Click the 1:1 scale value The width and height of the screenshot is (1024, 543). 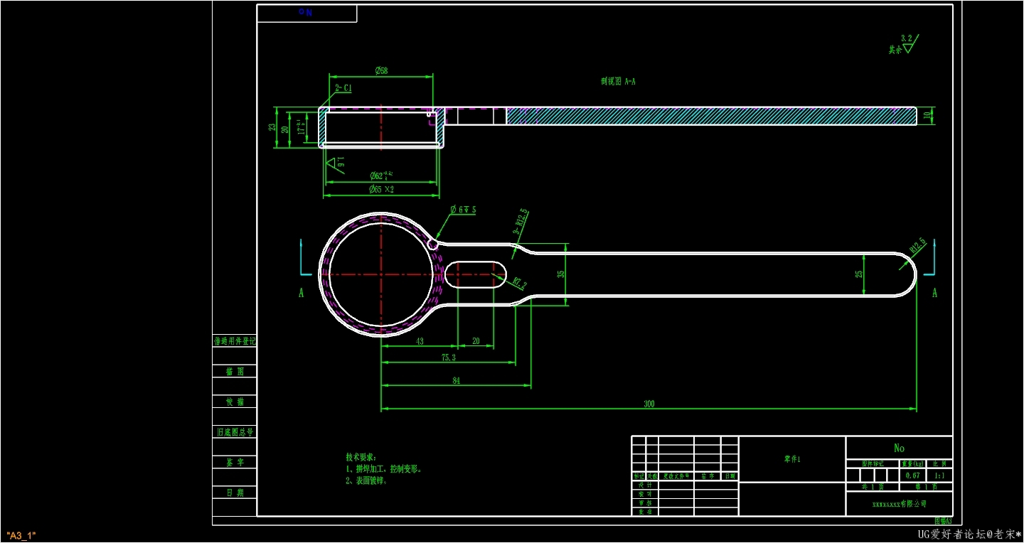939,475
